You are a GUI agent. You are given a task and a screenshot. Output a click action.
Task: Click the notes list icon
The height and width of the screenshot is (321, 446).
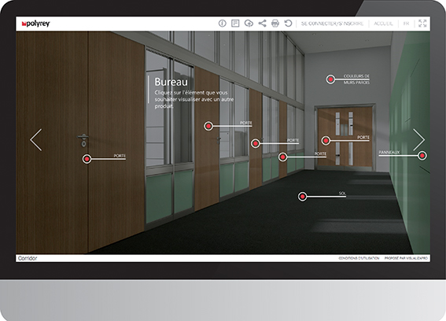[x=235, y=24]
